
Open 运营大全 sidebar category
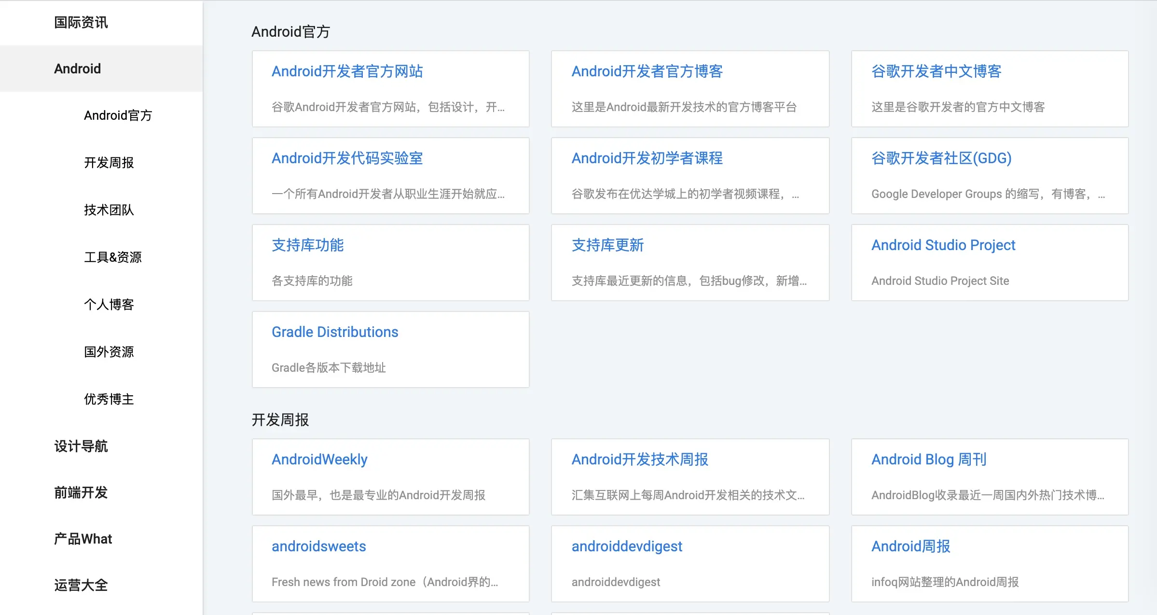[x=81, y=585]
